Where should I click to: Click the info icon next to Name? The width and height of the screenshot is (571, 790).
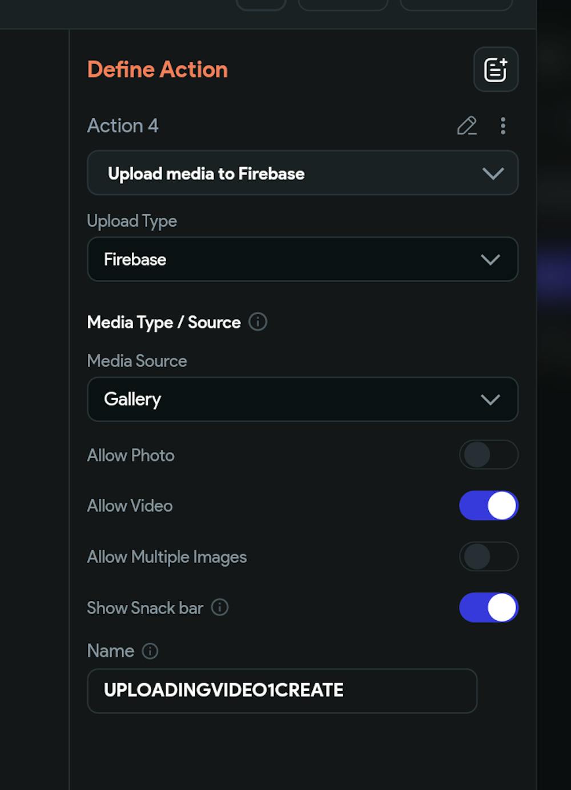click(150, 651)
